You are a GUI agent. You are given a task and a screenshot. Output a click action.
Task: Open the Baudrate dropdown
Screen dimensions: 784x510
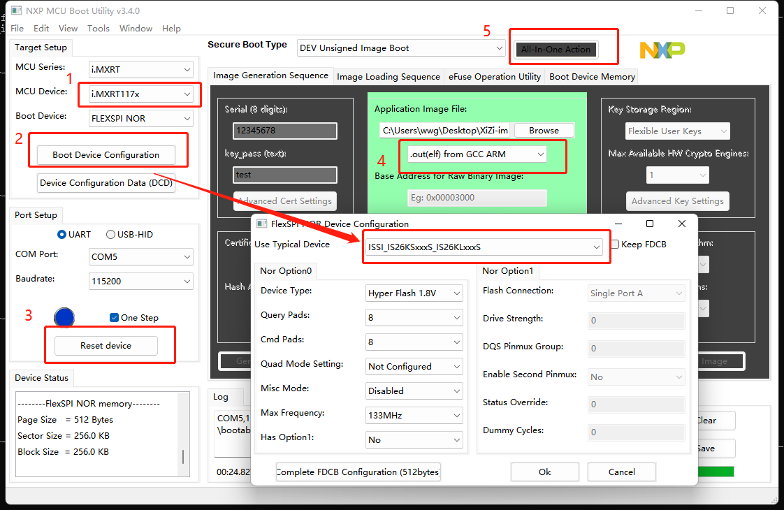click(x=141, y=281)
